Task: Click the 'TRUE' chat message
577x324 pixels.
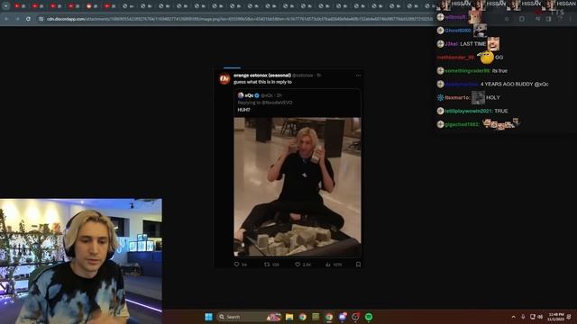Action: click(x=501, y=111)
